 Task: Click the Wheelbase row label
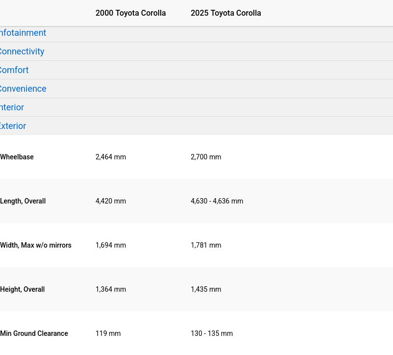pos(17,157)
